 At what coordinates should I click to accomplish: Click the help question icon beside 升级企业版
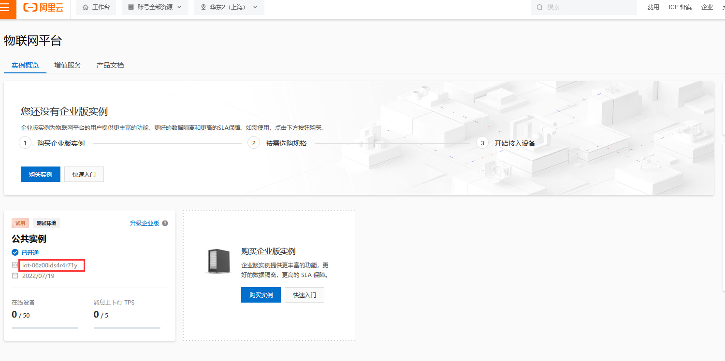[165, 223]
